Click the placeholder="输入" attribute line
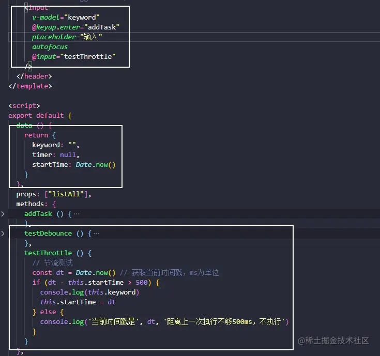Image resolution: width=380 pixels, height=356 pixels. pos(67,37)
